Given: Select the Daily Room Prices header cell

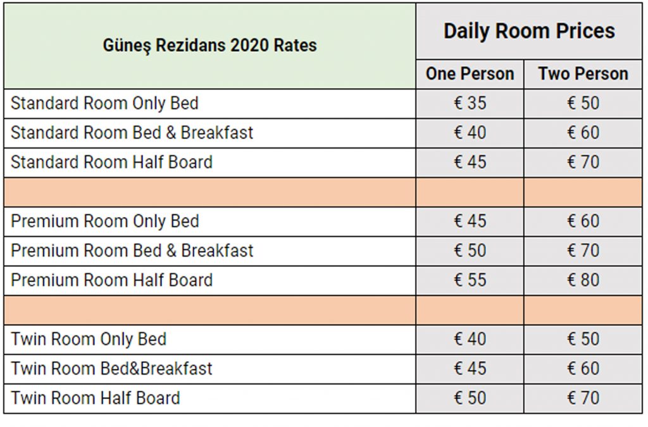Looking at the screenshot, I should [x=529, y=32].
